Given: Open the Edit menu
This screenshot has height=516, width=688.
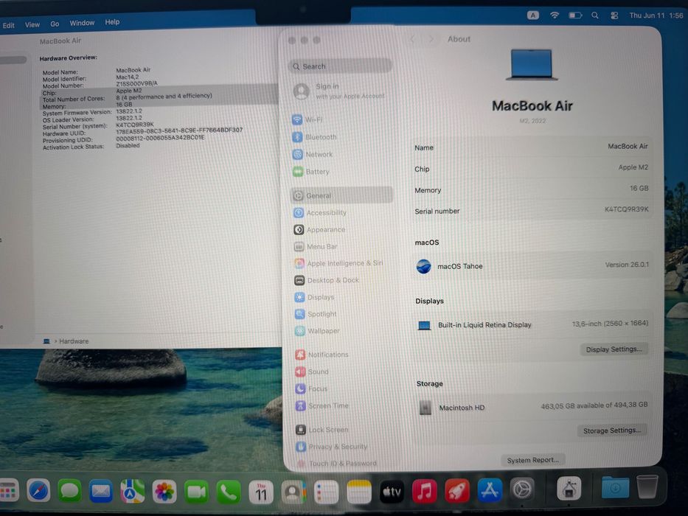Looking at the screenshot, I should pyautogui.click(x=8, y=26).
